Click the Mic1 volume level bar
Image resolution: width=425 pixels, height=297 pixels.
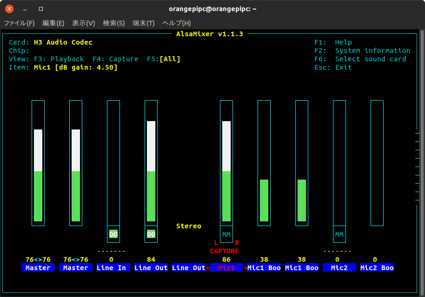click(x=226, y=172)
